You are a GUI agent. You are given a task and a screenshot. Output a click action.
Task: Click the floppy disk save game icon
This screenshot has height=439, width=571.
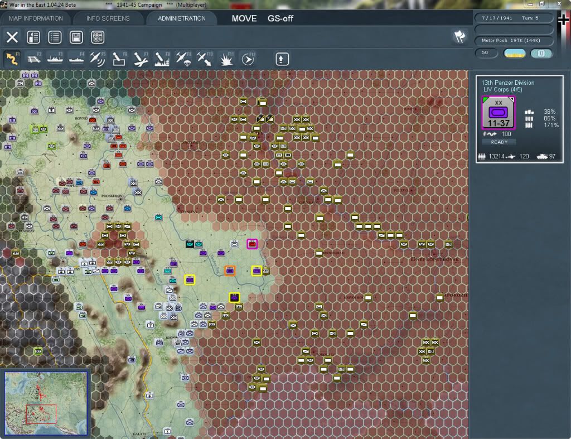coord(76,37)
